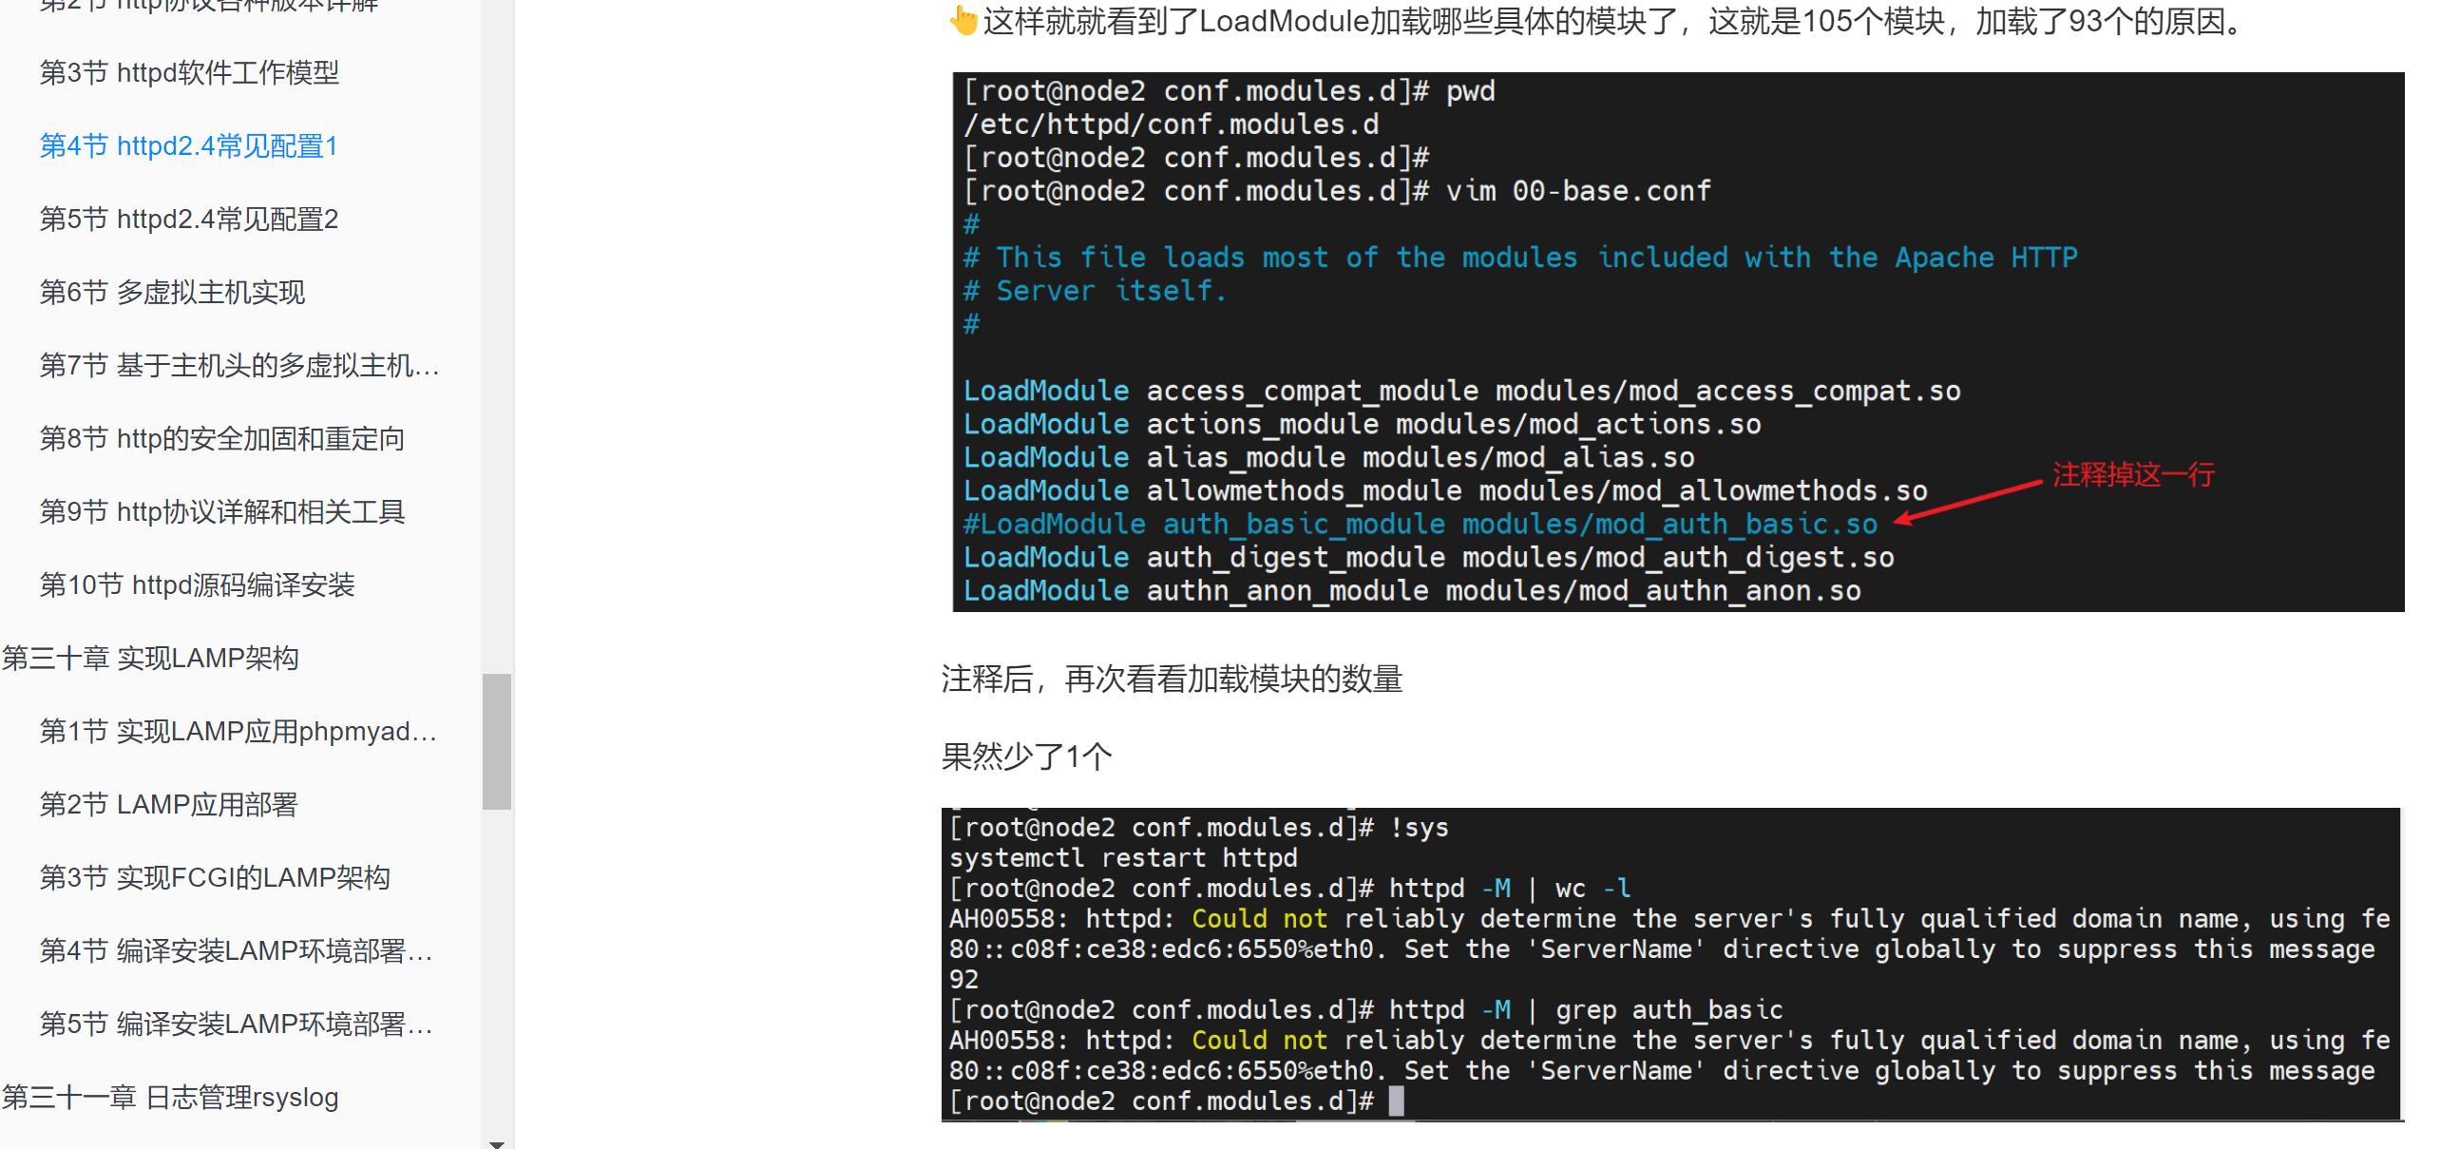Open 第9节 http协议详解和相关工具 section
Image resolution: width=2460 pixels, height=1149 pixels.
(222, 512)
